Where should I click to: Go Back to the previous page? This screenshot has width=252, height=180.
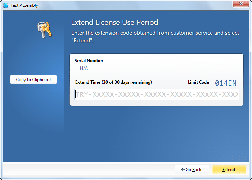click(x=192, y=170)
